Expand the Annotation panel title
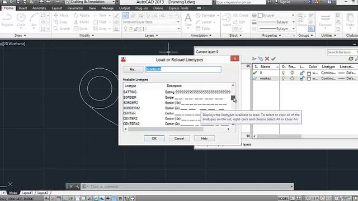Viewport: 358px width, 201px height. pos(201,35)
